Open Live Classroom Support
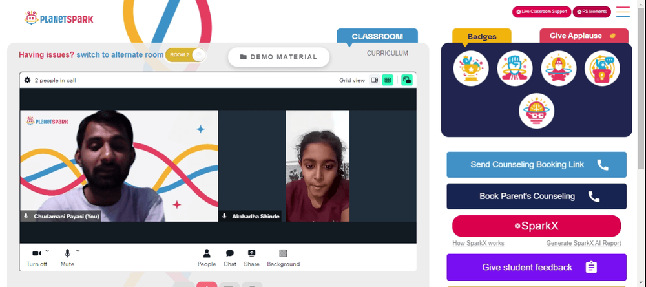Screen dimensions: 646x287 [x=541, y=12]
